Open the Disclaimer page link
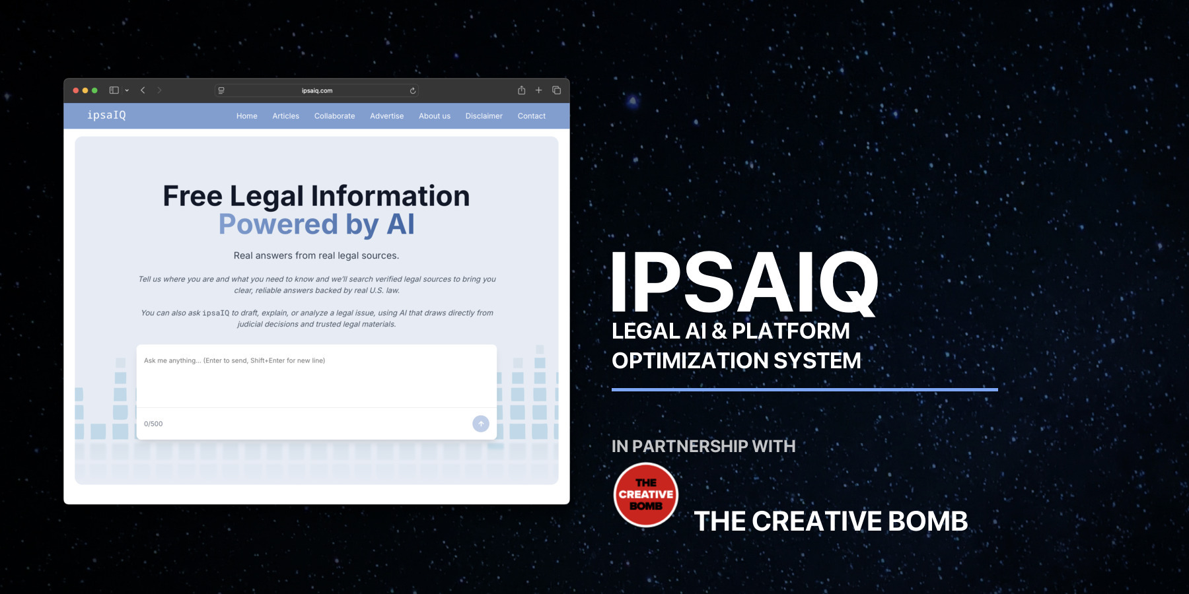 (484, 116)
